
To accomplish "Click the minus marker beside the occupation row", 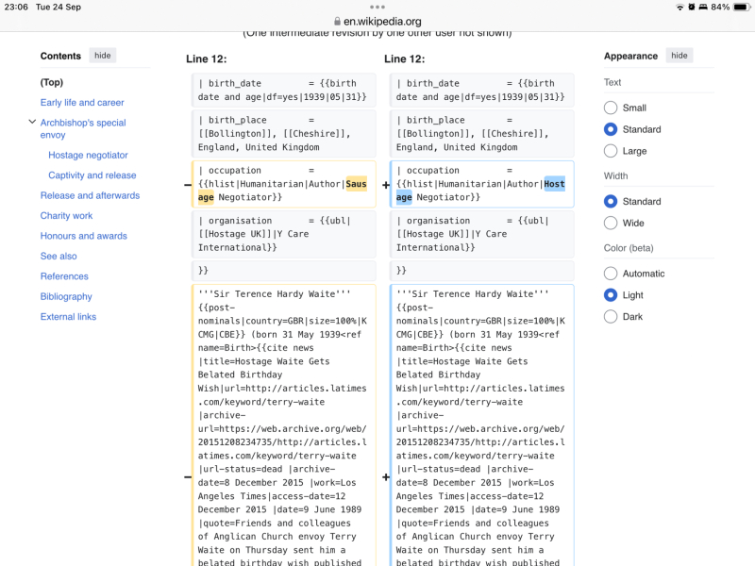I will (188, 185).
